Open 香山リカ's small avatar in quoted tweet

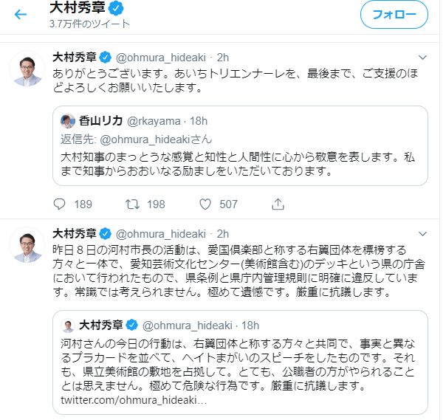(x=67, y=121)
